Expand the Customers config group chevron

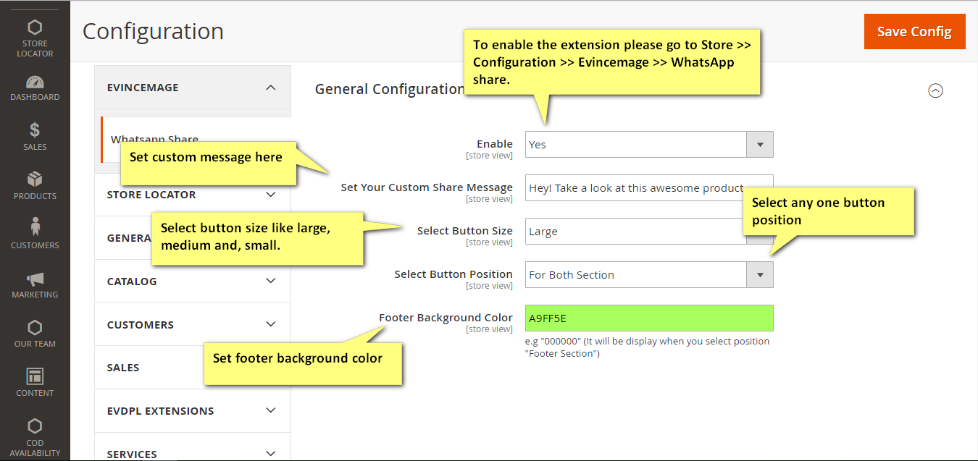click(271, 324)
